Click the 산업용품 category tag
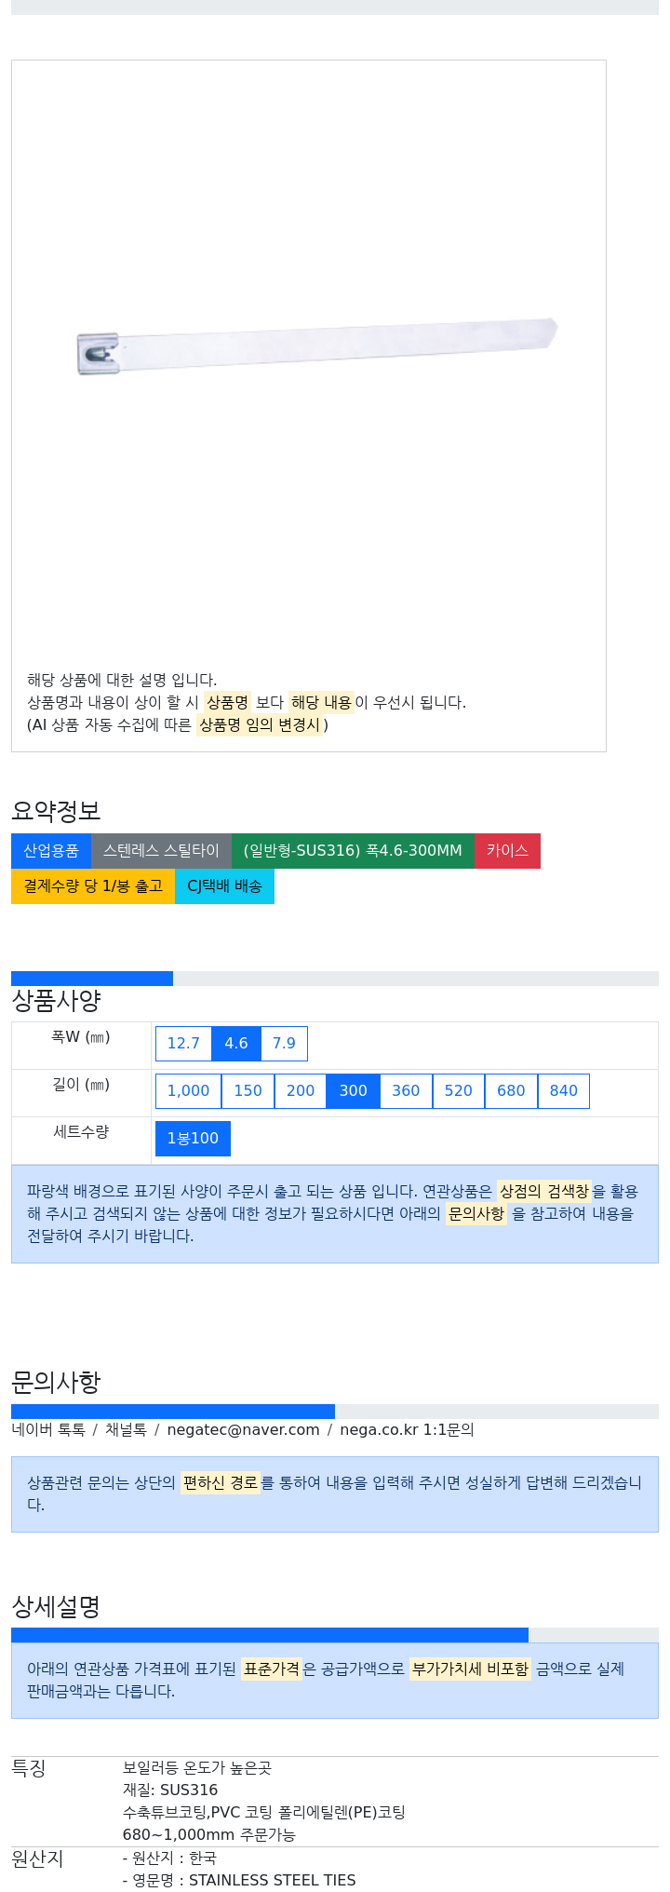 click(x=51, y=850)
